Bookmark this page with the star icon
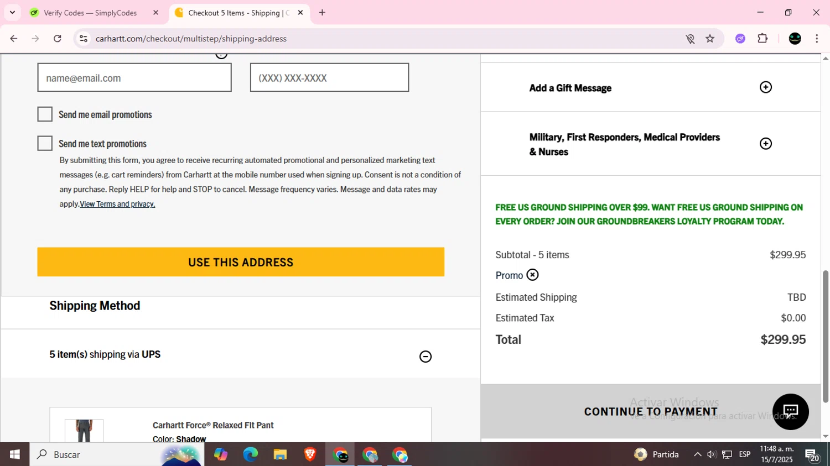The width and height of the screenshot is (830, 466). pyautogui.click(x=710, y=39)
